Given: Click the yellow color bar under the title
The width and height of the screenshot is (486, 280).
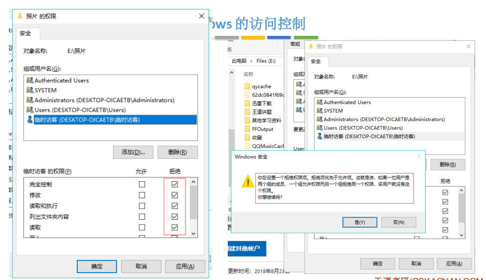Looking at the screenshot, I should click(x=253, y=37).
